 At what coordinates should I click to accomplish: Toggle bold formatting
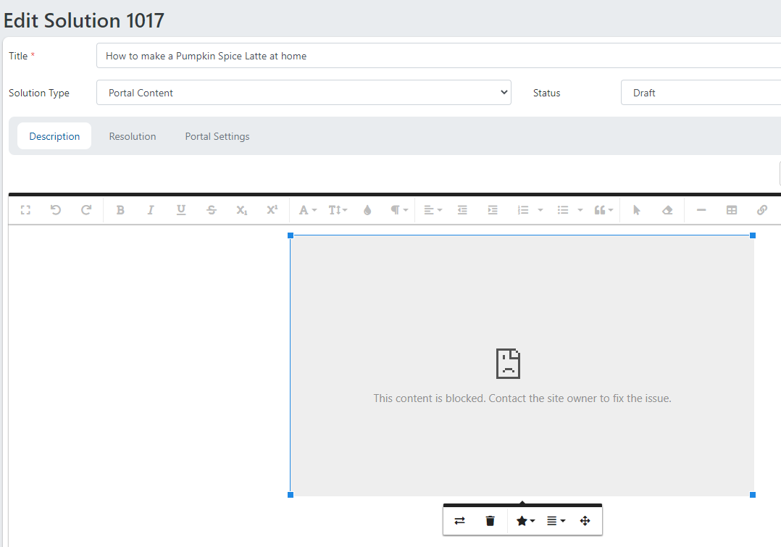[x=120, y=210]
